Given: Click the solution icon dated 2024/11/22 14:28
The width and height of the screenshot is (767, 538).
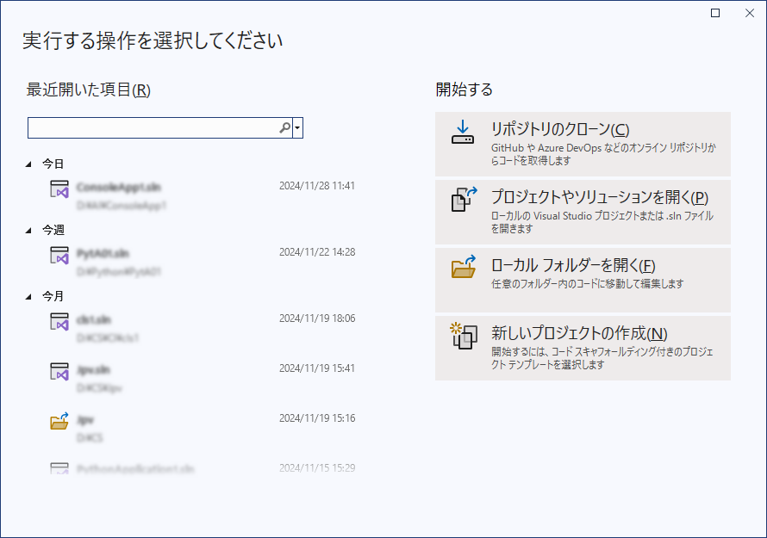Looking at the screenshot, I should pos(59,257).
